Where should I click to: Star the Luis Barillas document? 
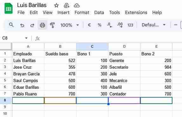pyautogui.click(x=56, y=5)
